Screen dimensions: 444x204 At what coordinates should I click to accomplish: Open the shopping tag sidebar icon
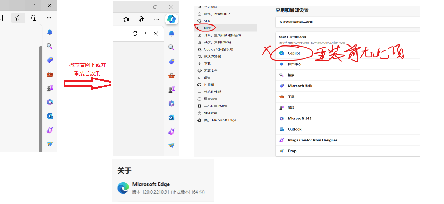pos(171,62)
